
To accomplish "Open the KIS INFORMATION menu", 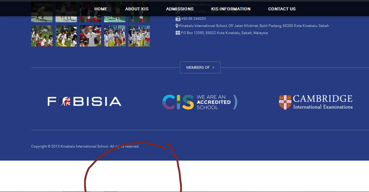I will tap(230, 9).
